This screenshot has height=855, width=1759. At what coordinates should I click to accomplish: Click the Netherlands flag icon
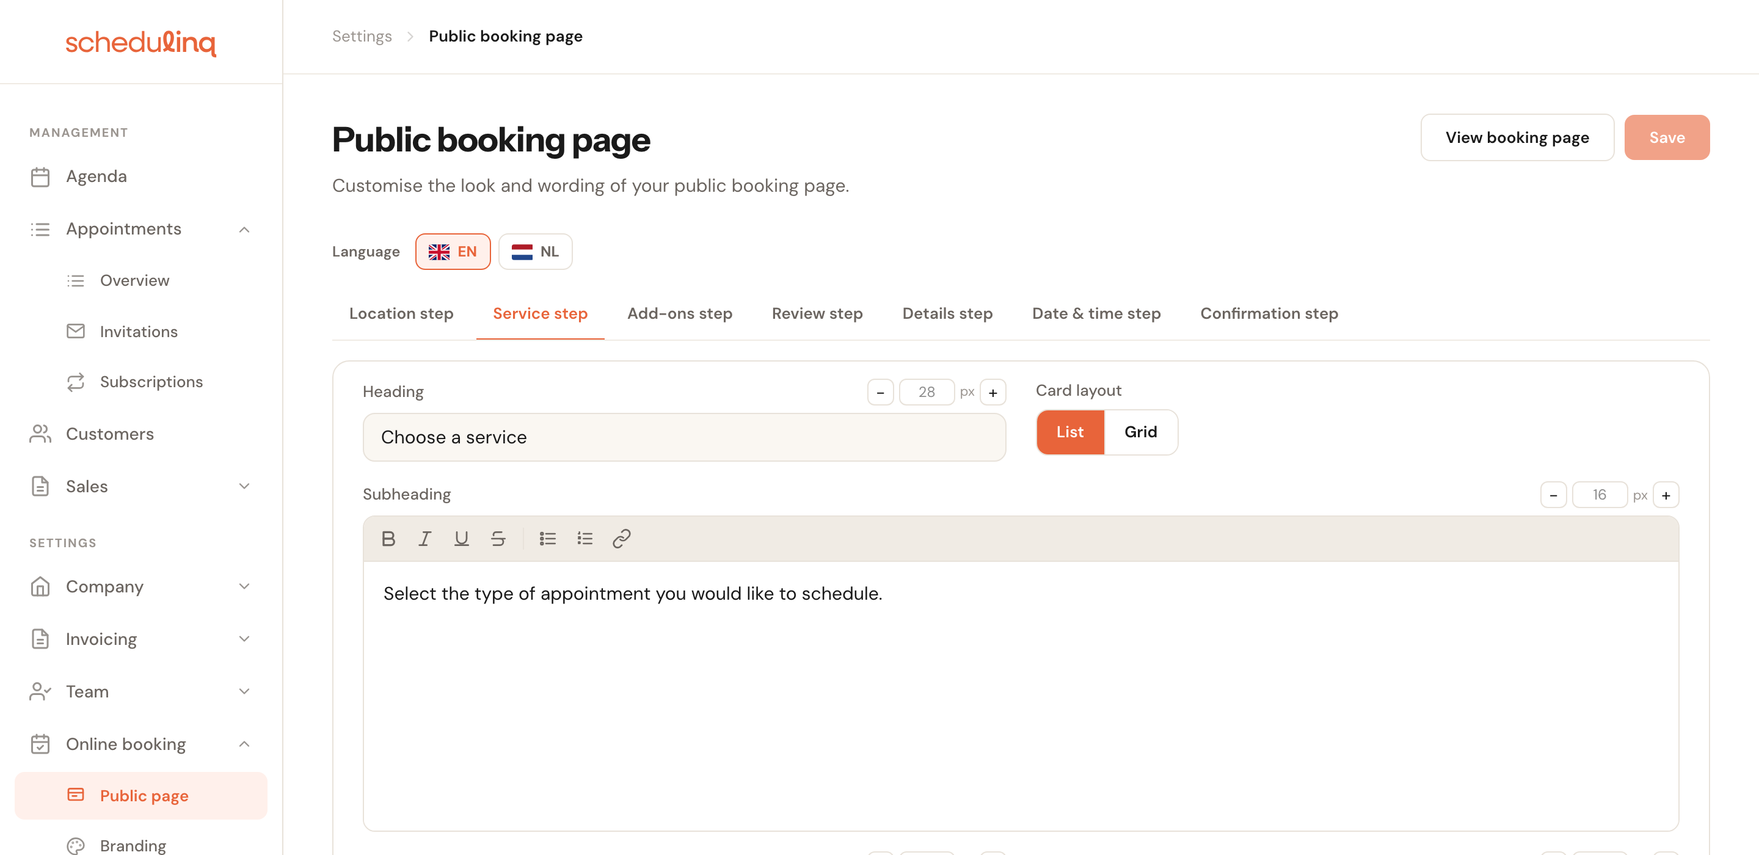coord(522,252)
